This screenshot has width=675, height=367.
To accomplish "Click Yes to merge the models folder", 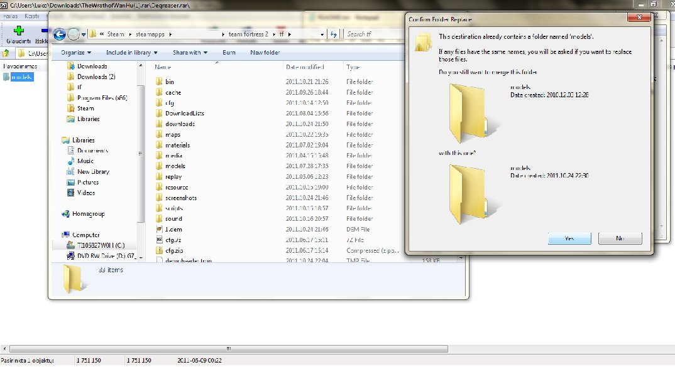I will [x=569, y=238].
